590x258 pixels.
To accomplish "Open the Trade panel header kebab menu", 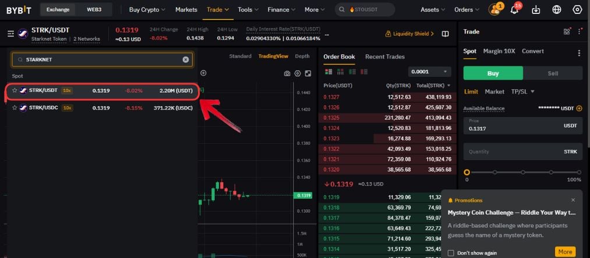I will pyautogui.click(x=579, y=31).
